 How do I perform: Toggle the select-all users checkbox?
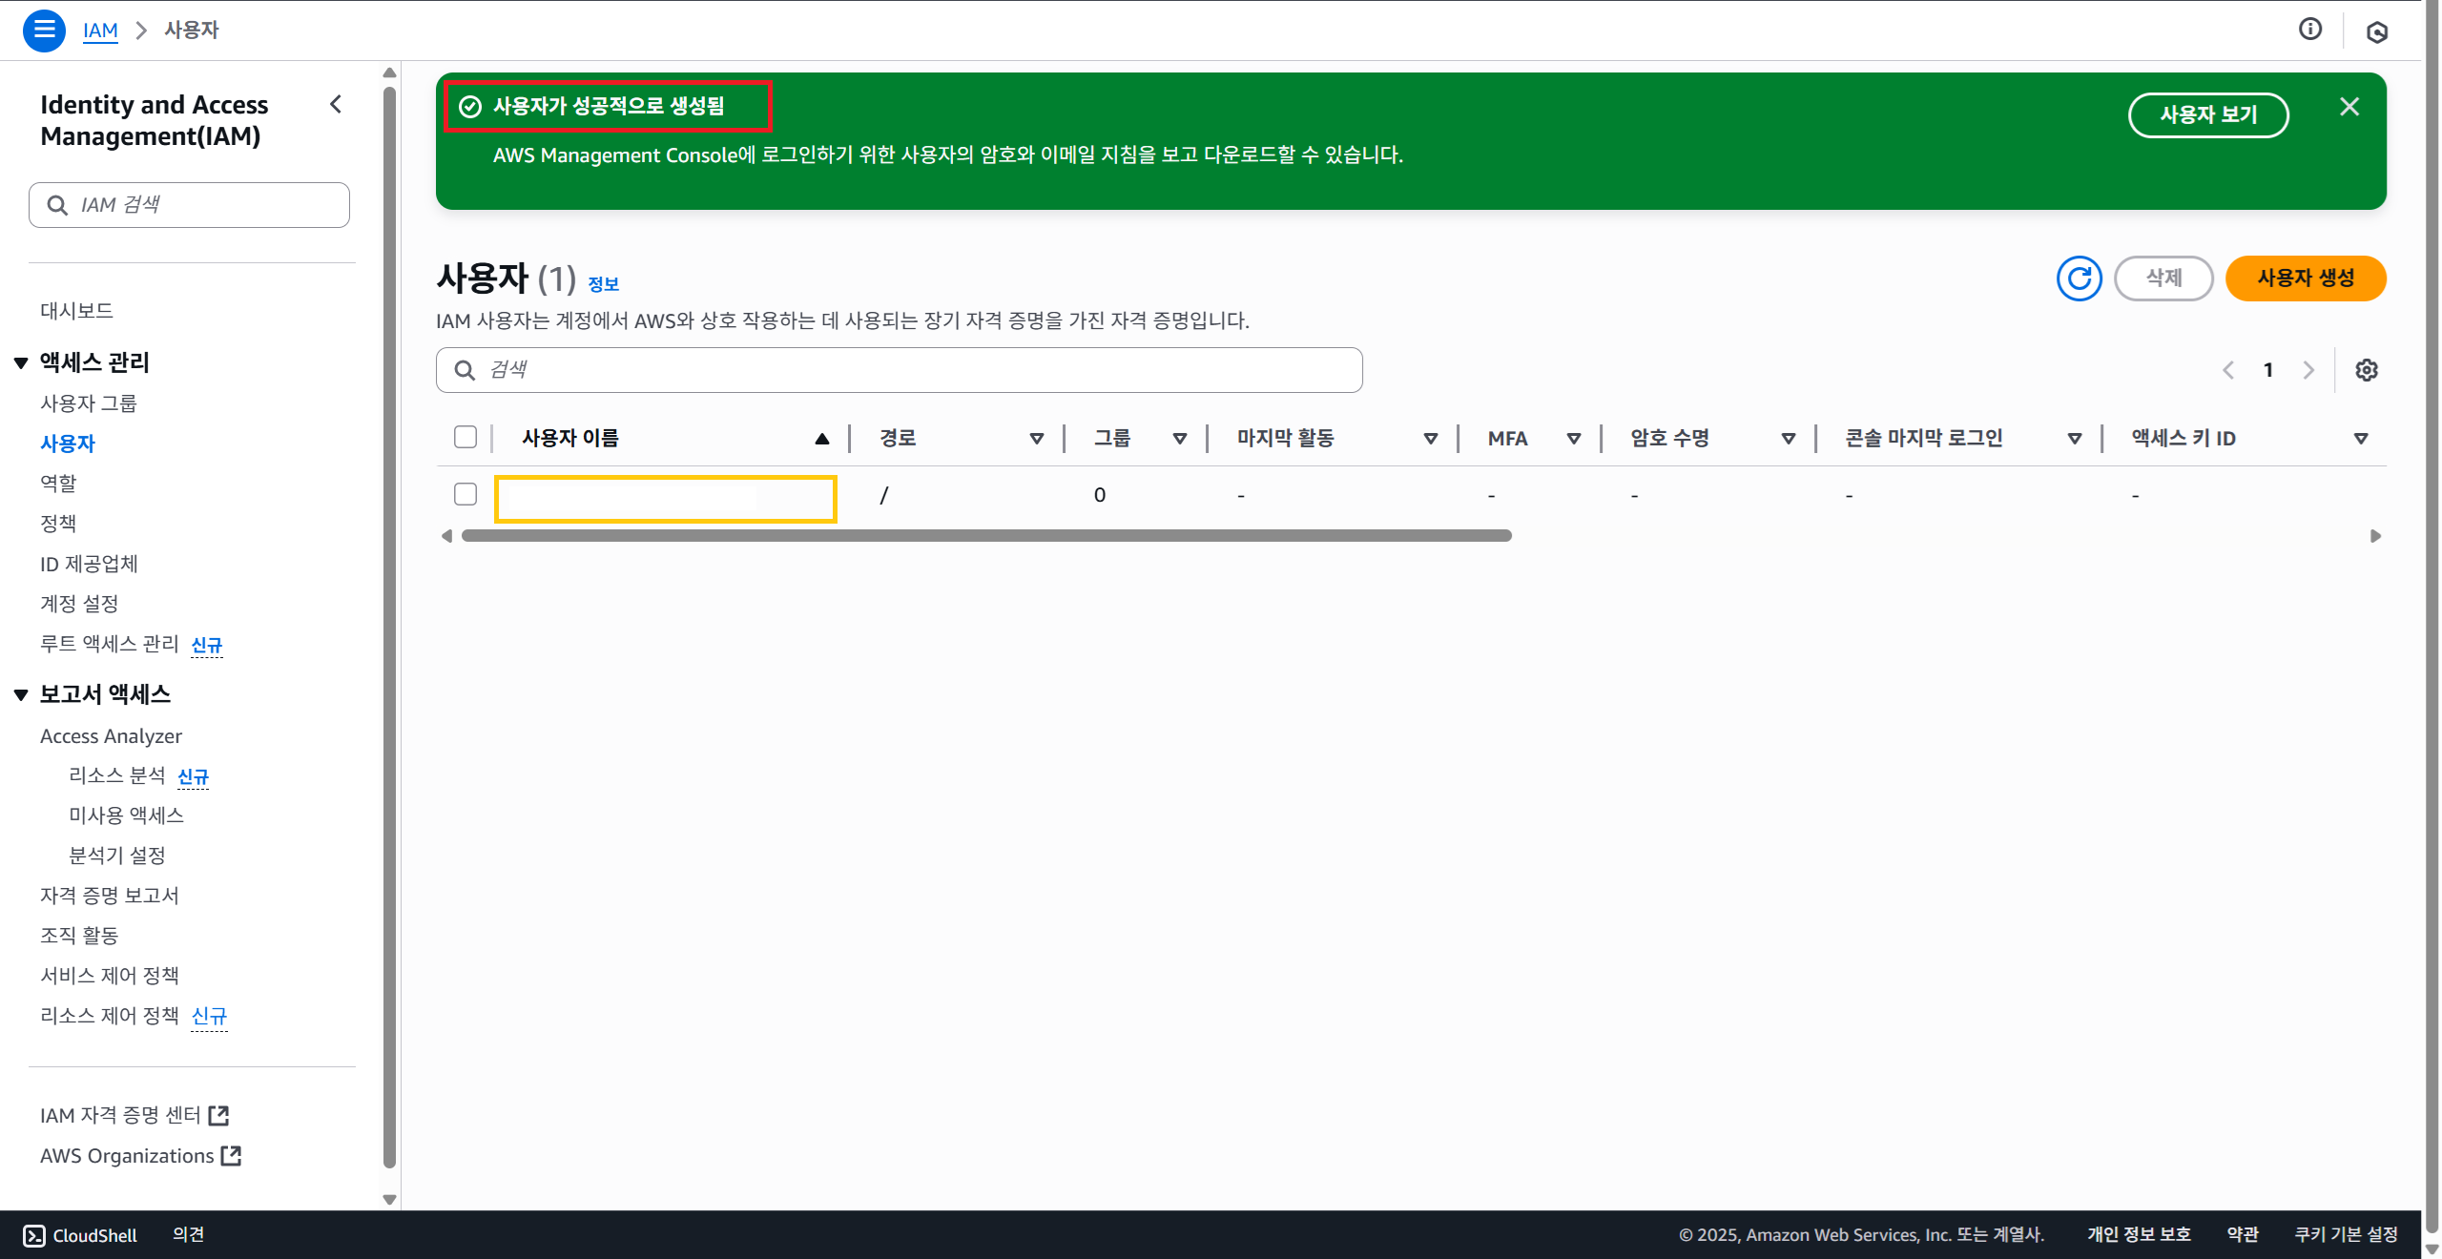[466, 437]
